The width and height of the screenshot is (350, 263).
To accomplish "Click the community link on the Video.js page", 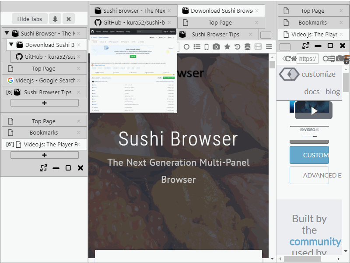I will 315,242.
